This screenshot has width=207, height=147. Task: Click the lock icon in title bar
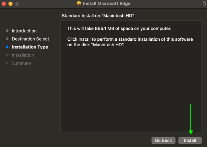(x=204, y=3)
